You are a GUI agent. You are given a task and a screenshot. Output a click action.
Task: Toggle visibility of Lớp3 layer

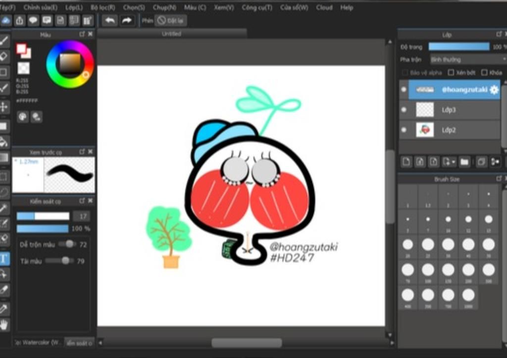click(x=404, y=110)
